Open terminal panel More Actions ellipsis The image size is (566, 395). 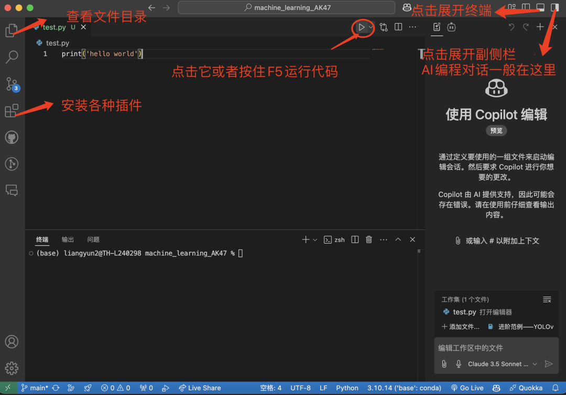coord(383,239)
